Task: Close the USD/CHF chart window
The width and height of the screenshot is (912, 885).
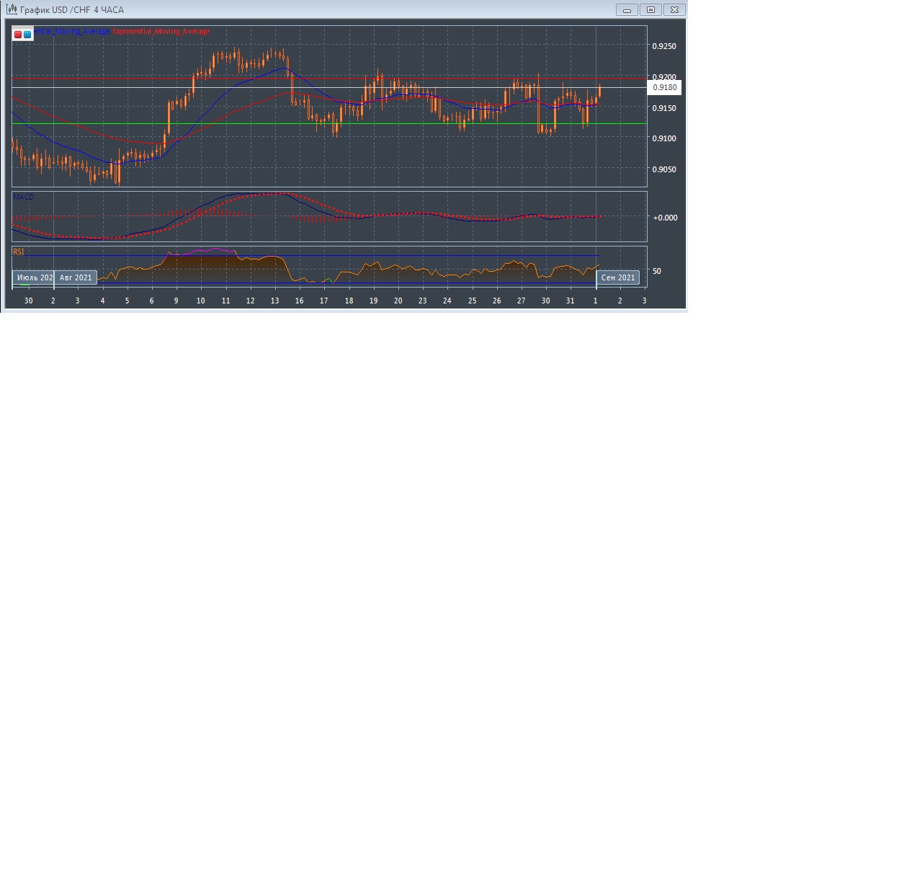Action: (674, 10)
